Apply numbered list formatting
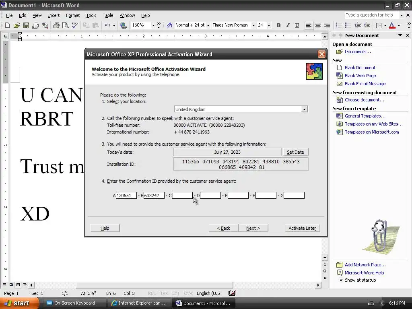The image size is (412, 309). pyautogui.click(x=339, y=25)
